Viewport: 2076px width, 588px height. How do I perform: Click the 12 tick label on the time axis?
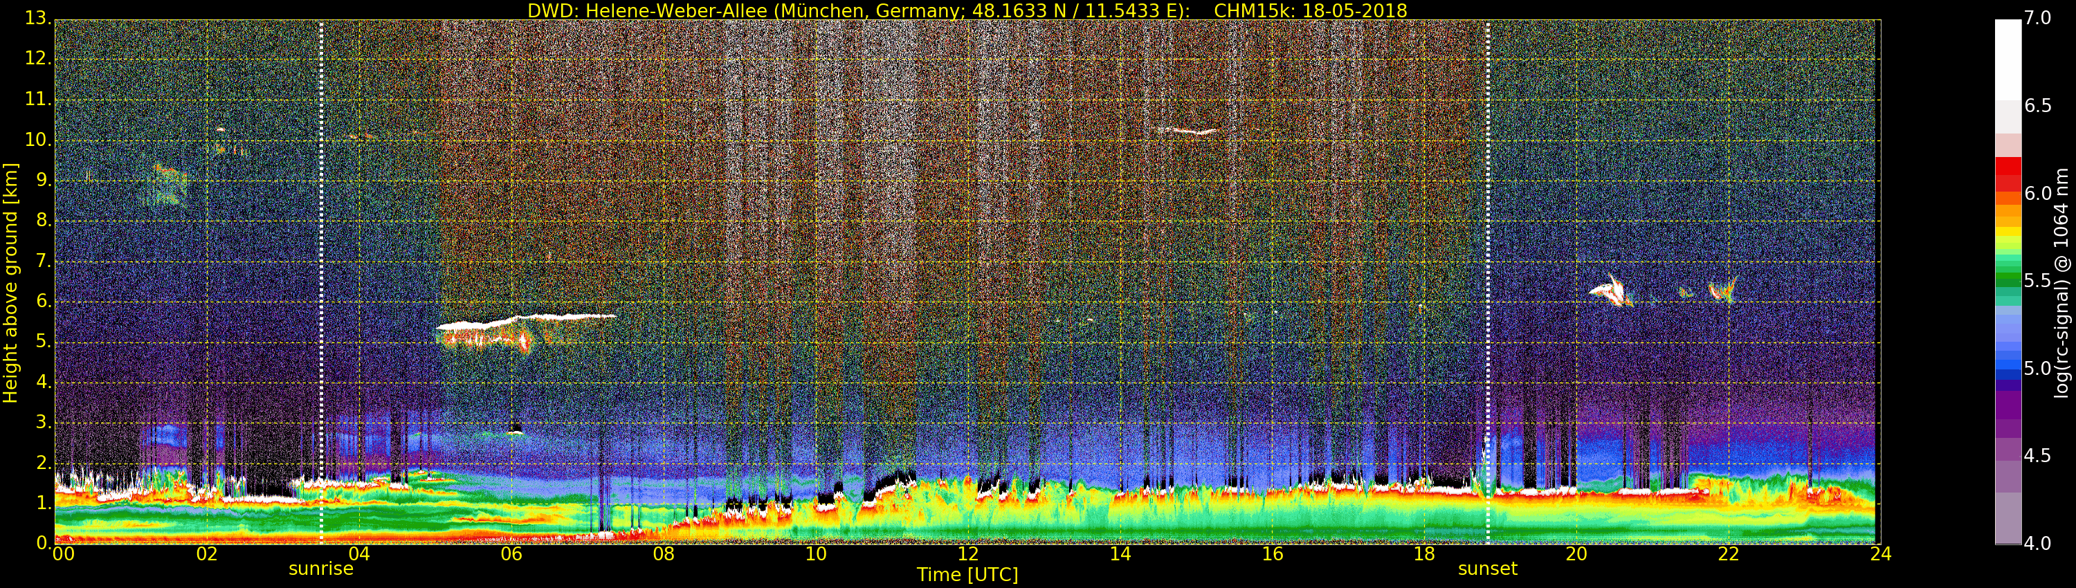point(967,554)
